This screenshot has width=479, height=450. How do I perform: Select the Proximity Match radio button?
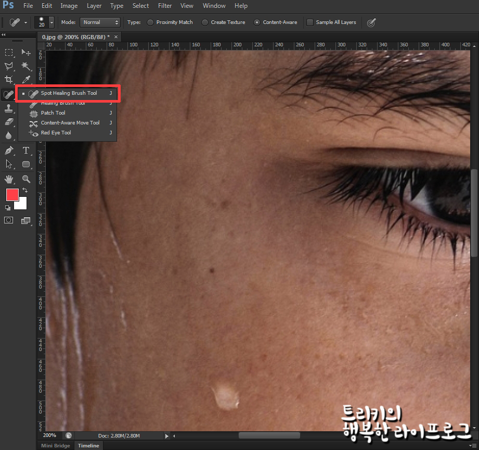[x=151, y=22]
